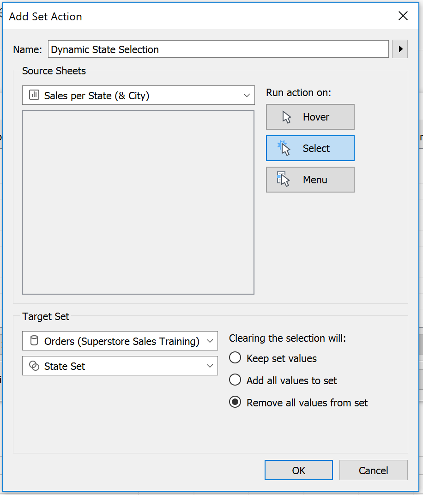Click the Hover cursor icon

pos(286,117)
